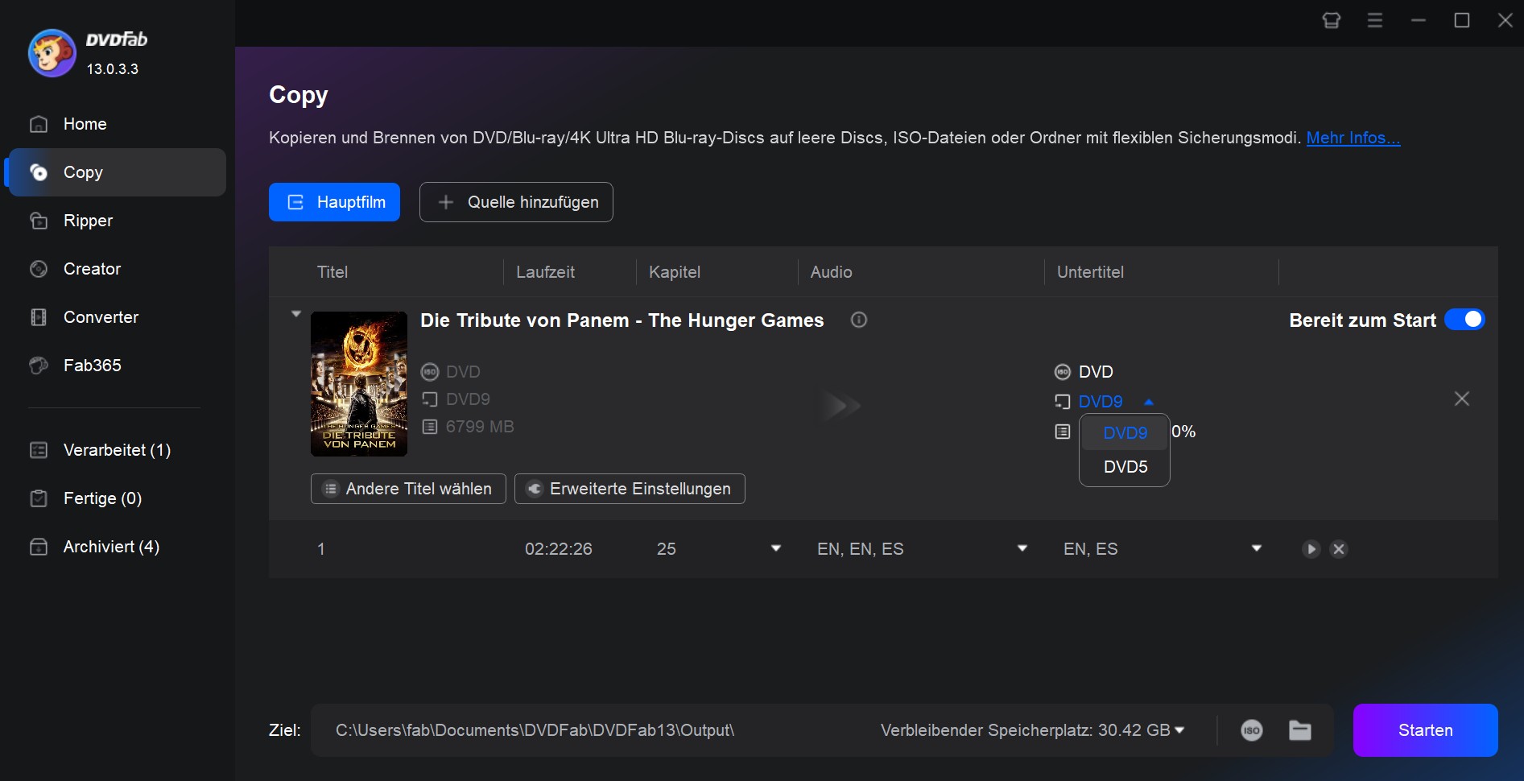Click the source DVD iso icon

430,372
